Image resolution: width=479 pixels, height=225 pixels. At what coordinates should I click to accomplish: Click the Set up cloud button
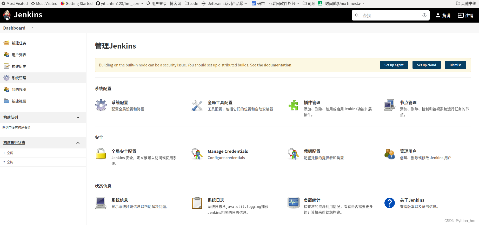click(427, 65)
